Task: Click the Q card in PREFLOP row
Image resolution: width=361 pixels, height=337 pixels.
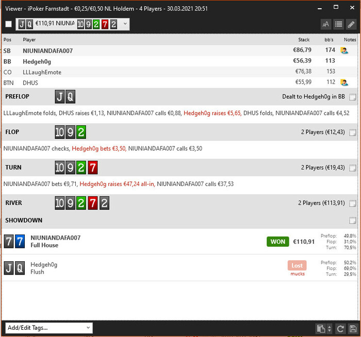Action: [x=71, y=96]
